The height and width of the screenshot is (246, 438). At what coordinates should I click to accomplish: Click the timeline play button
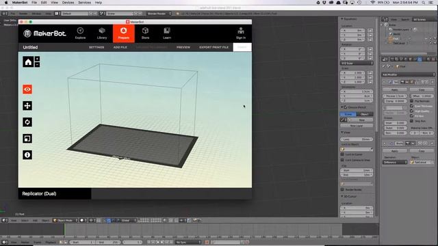pyautogui.click(x=162, y=243)
